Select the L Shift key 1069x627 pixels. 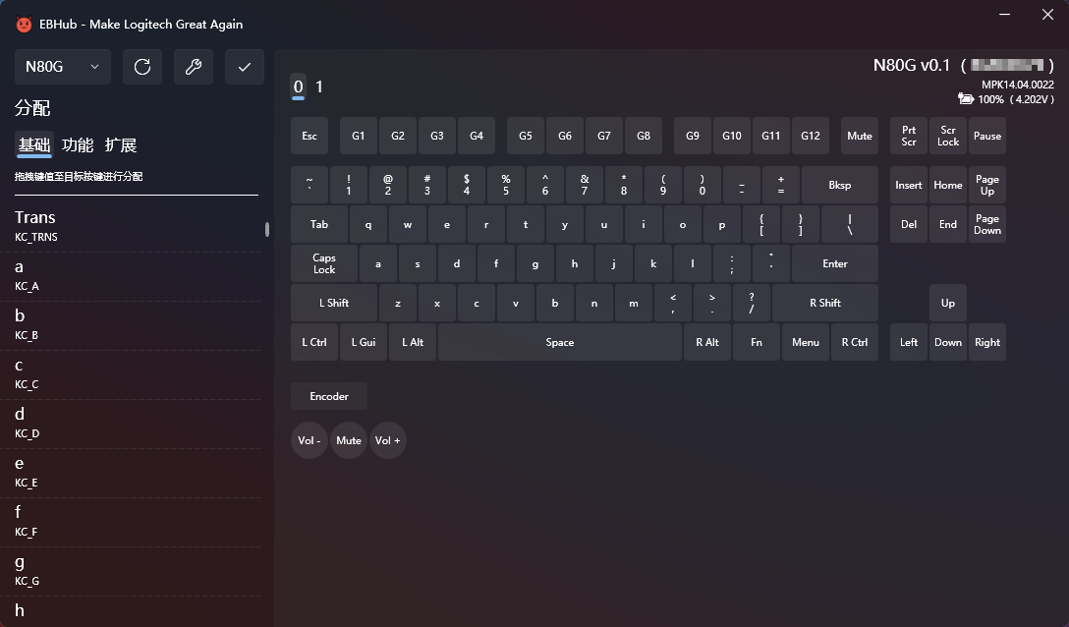tap(334, 303)
